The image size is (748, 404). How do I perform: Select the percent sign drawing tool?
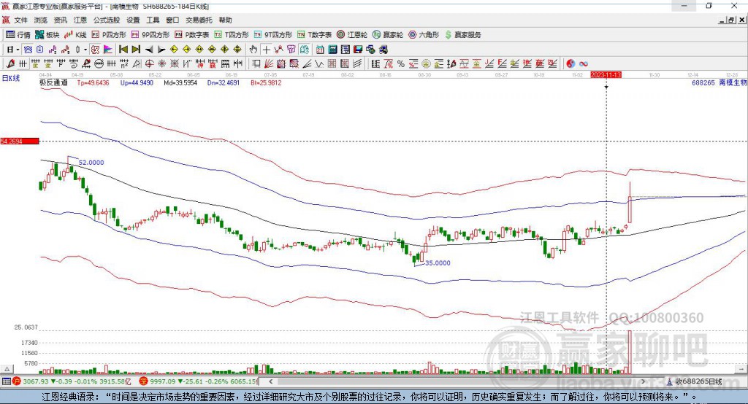pos(401,64)
